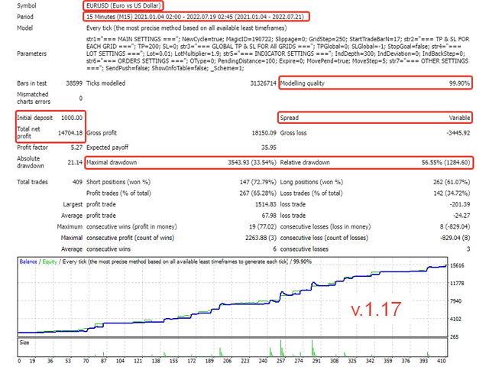The width and height of the screenshot is (489, 367).
Task: Click the Profit factor value 5.27
Action: 76,148
